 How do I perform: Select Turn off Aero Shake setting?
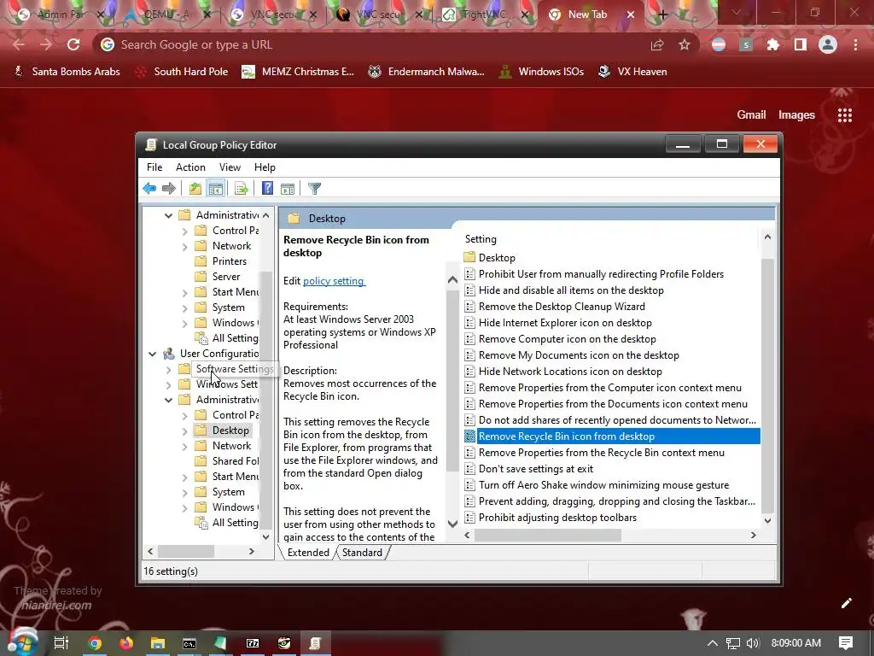click(597, 485)
